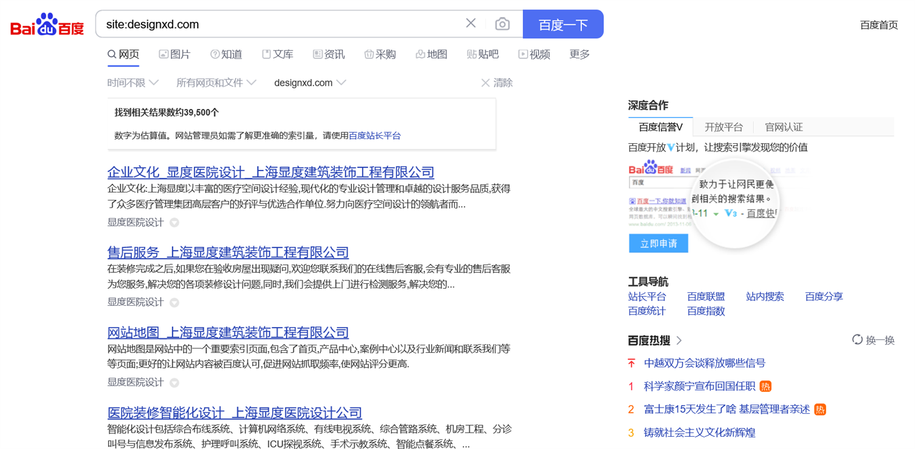This screenshot has width=915, height=449.
Task: Switch to the 图片 tab
Action: tap(174, 54)
